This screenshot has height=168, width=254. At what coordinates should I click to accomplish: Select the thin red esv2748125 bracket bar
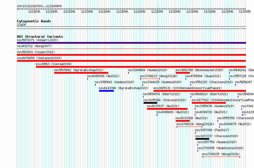point(221,157)
